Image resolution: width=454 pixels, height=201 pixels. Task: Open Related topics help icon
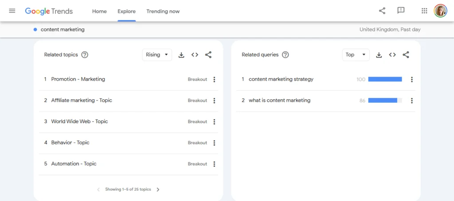pyautogui.click(x=85, y=54)
